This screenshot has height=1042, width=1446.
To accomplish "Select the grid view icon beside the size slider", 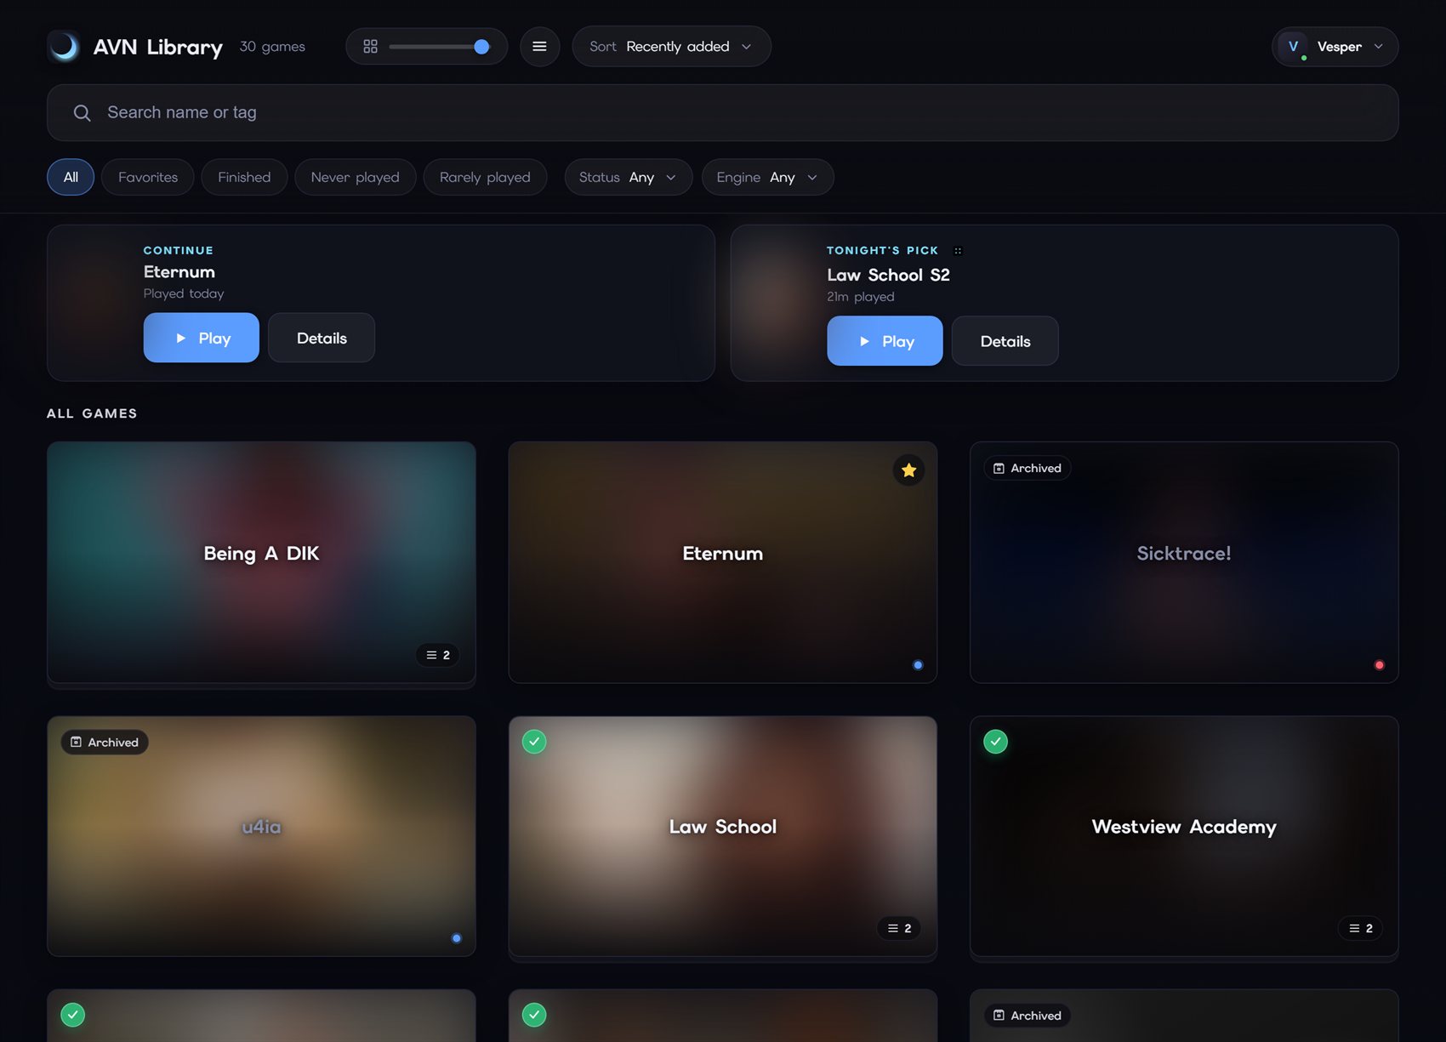I will 370,47.
